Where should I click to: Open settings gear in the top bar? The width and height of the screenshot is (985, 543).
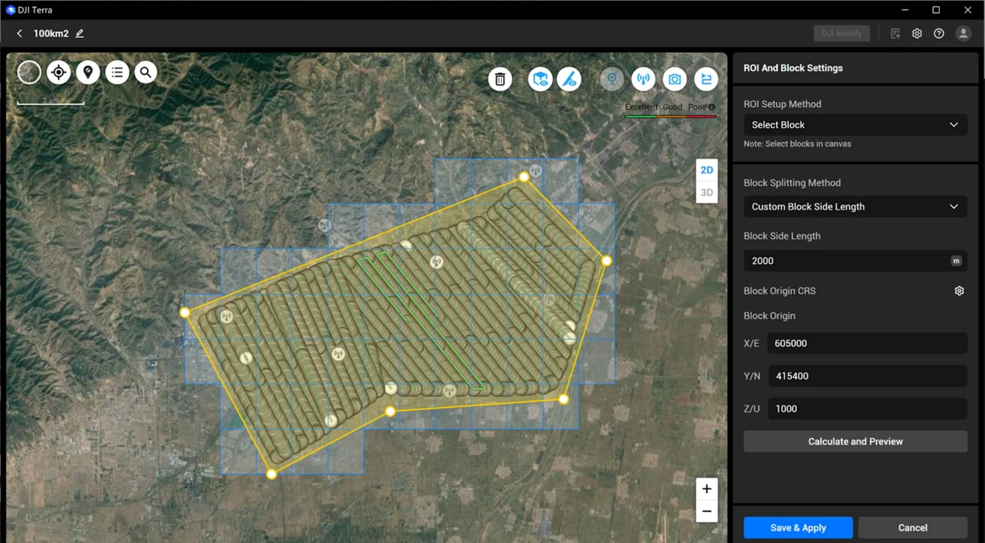[x=917, y=33]
